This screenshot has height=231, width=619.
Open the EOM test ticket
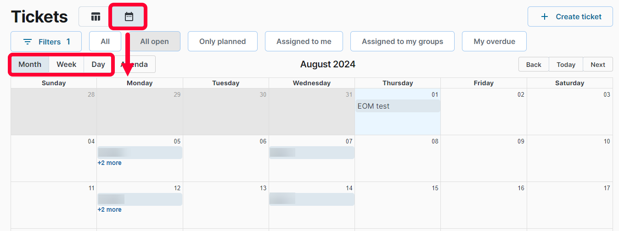click(x=398, y=106)
